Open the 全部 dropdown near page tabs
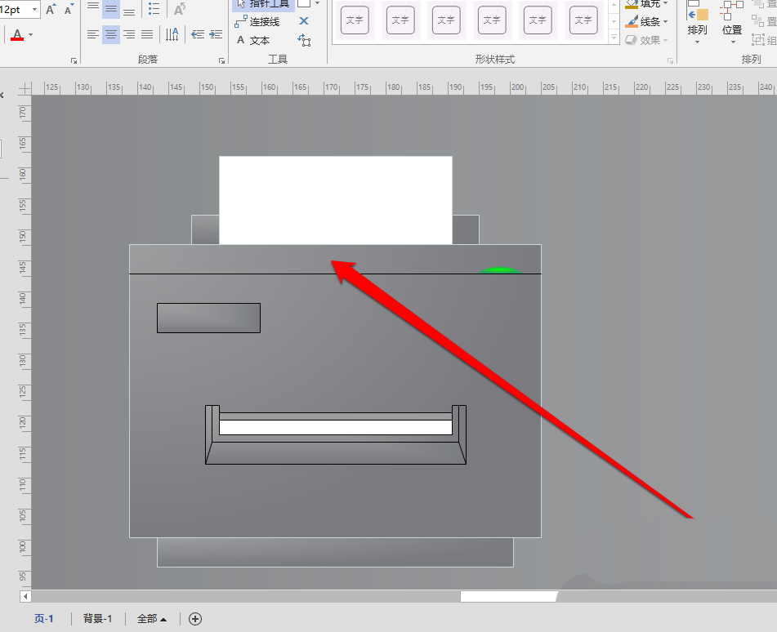 click(152, 619)
